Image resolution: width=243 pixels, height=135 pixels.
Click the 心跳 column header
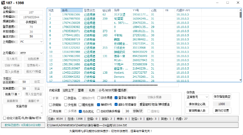(157, 10)
